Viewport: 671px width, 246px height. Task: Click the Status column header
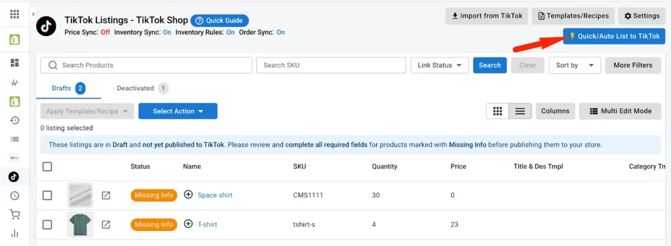tap(140, 167)
